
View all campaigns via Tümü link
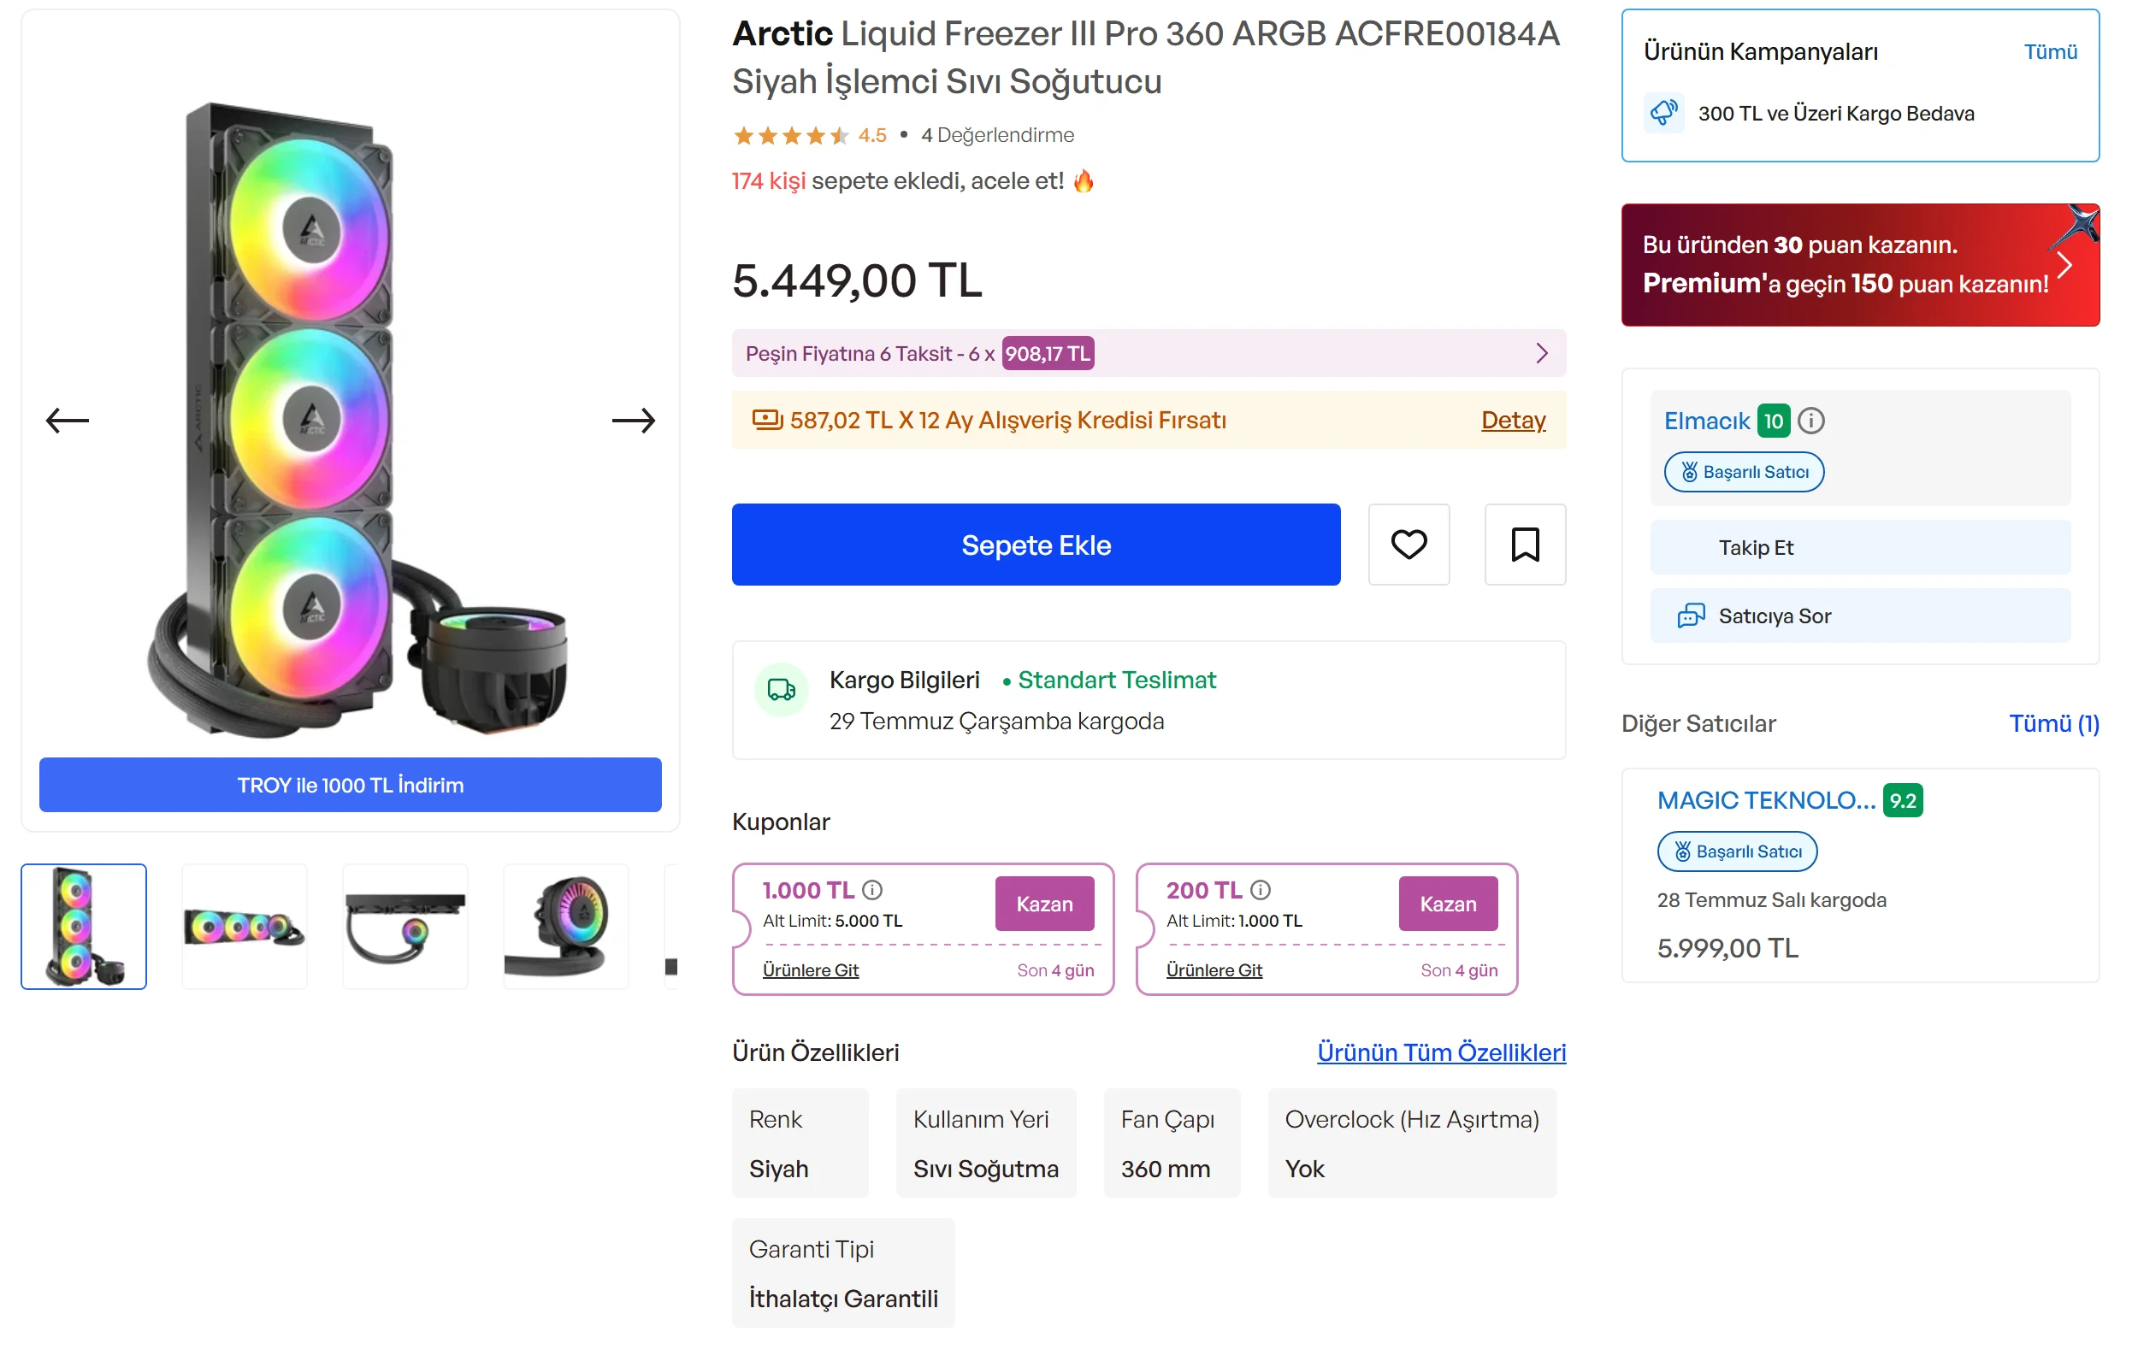point(2050,51)
